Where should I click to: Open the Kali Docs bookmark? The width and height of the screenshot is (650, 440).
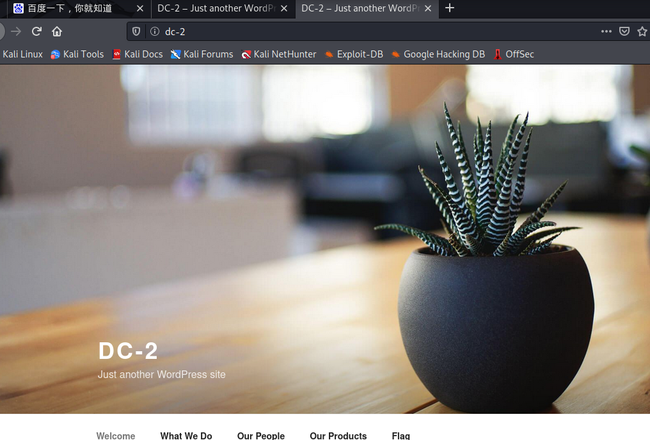point(137,54)
